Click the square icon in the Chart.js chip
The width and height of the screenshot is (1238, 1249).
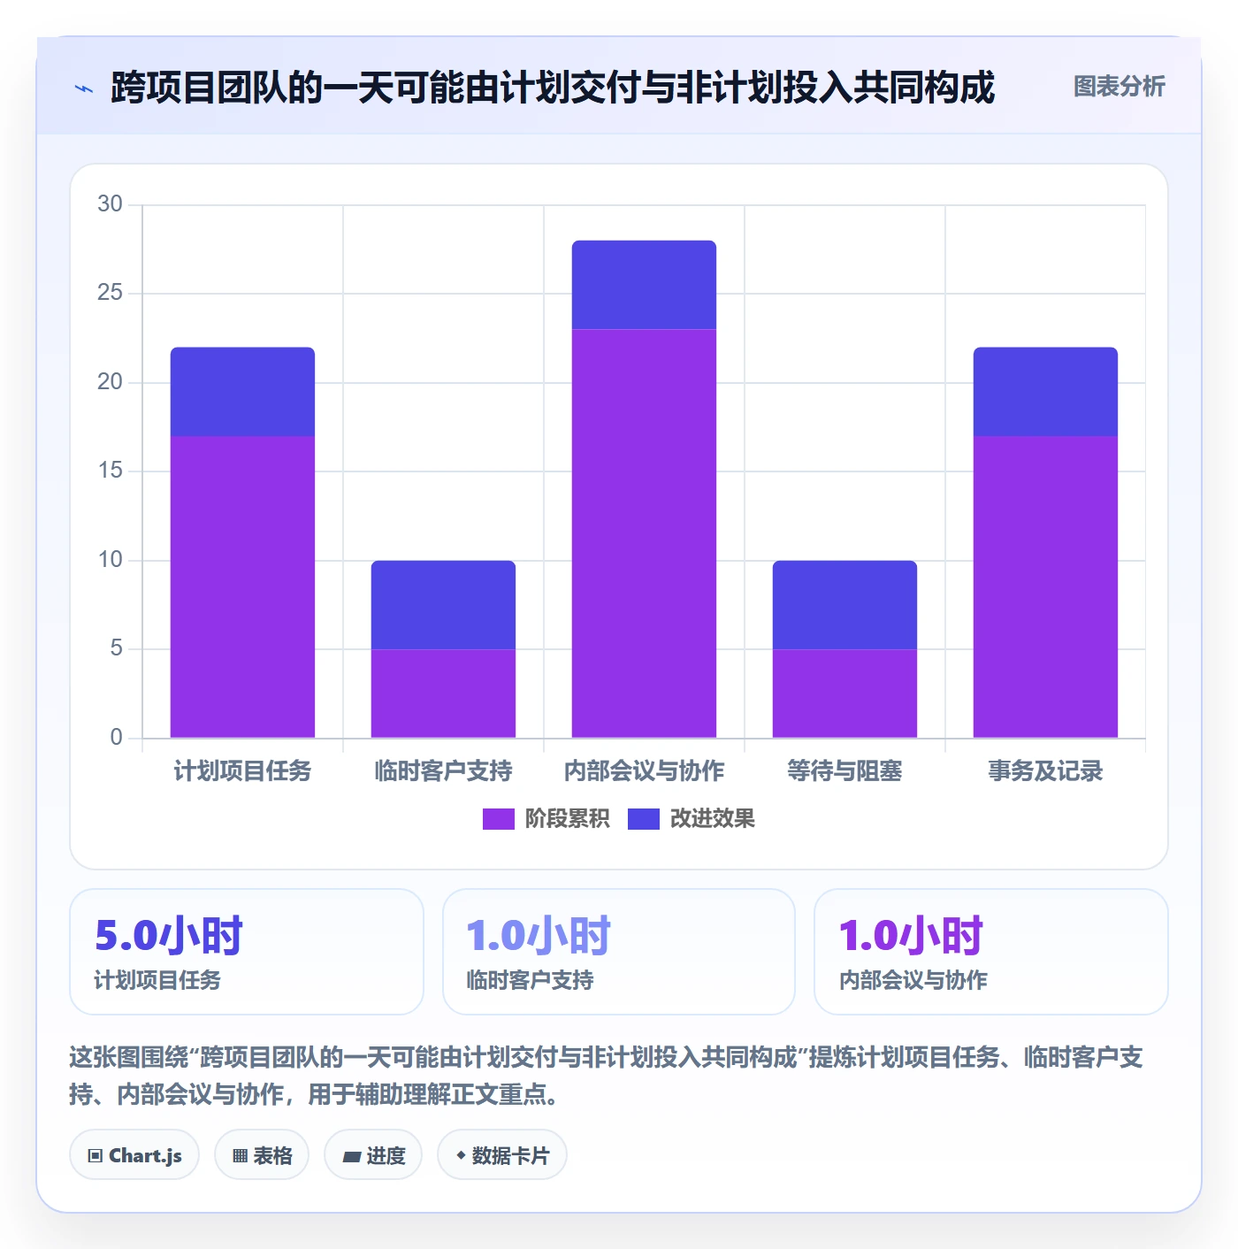[96, 1155]
